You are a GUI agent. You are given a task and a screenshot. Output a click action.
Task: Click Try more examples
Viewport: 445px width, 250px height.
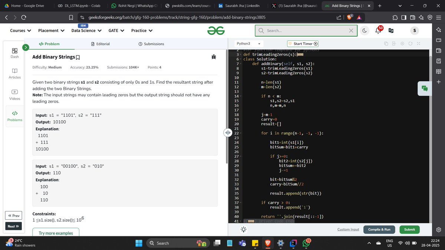tap(56, 233)
